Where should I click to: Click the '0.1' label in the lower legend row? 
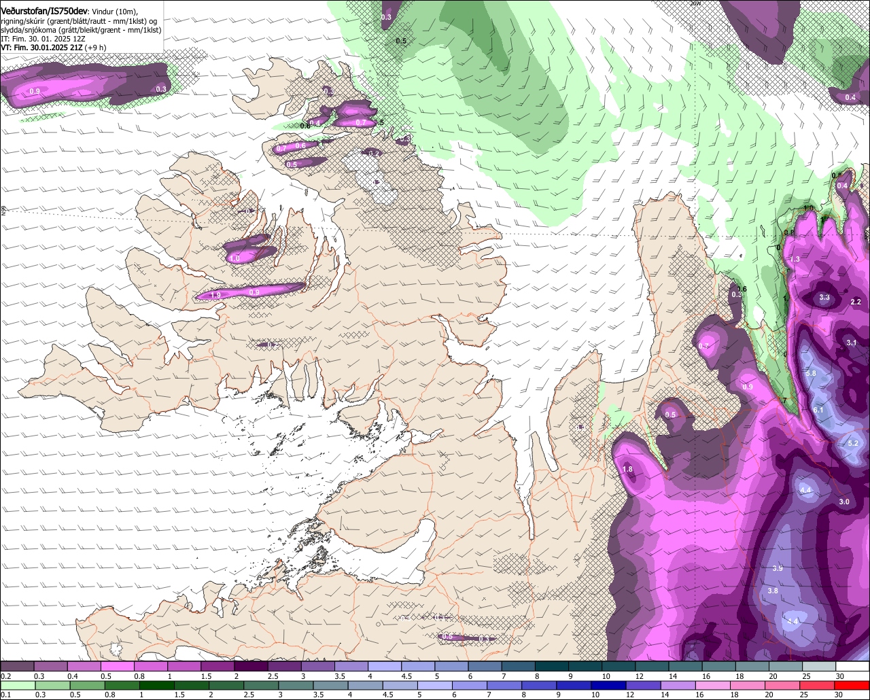5,695
